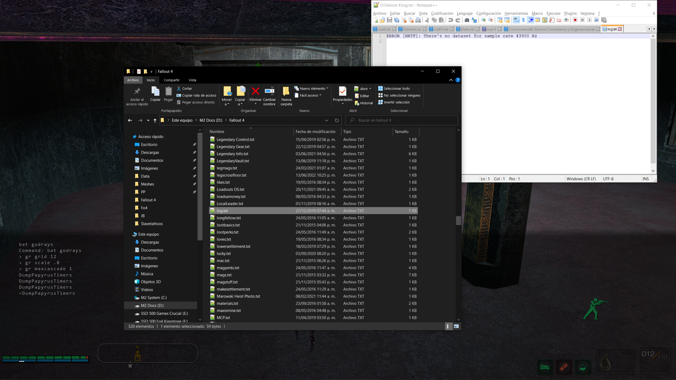Open Explorer help question mark icon
Screen dimensions: 676x380
(x=458, y=80)
